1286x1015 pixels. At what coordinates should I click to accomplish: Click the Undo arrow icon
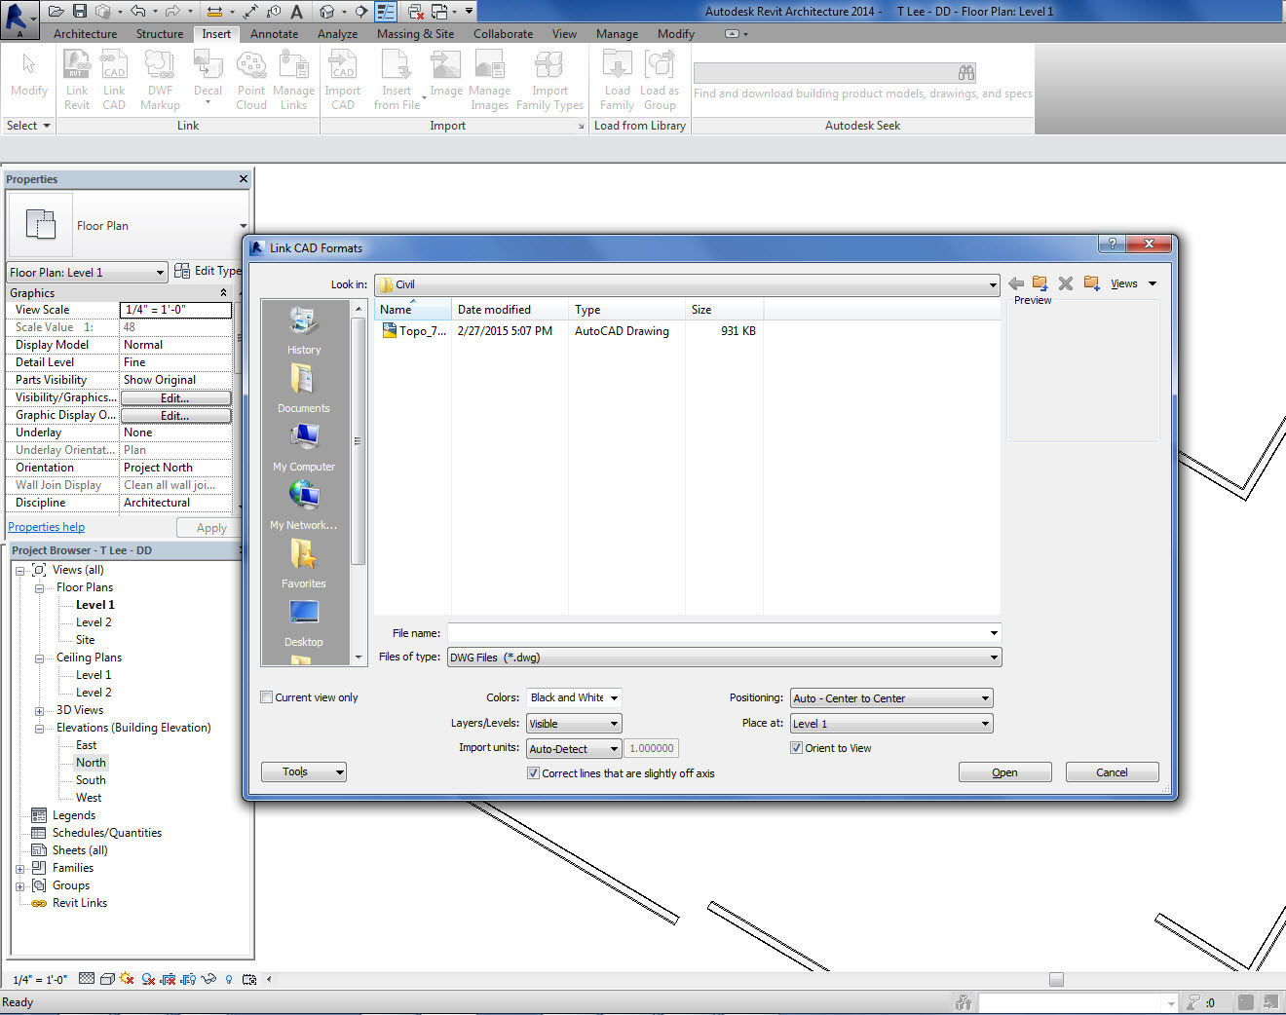[x=137, y=12]
